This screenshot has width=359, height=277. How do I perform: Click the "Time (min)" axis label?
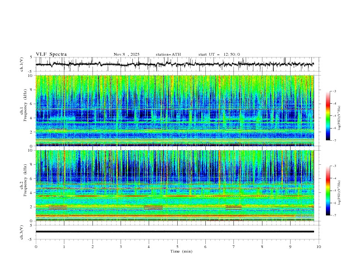[x=181, y=251]
